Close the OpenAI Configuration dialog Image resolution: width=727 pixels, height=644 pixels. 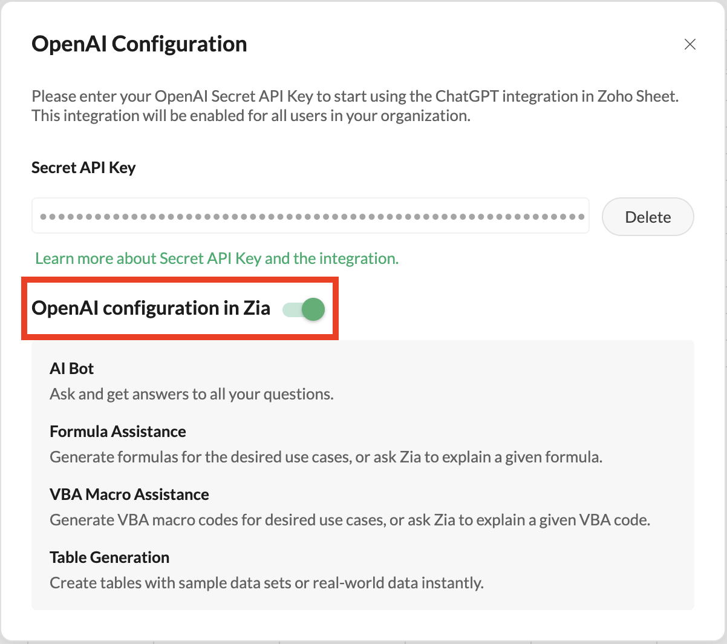pyautogui.click(x=690, y=44)
